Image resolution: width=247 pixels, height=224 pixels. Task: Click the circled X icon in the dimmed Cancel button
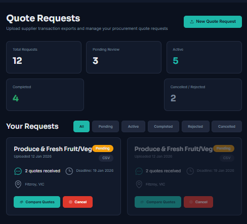tap(191, 202)
